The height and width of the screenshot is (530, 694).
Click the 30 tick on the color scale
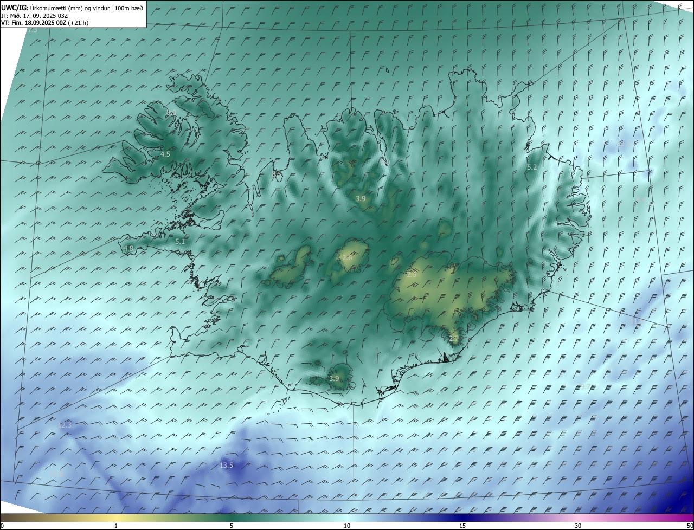(x=578, y=526)
